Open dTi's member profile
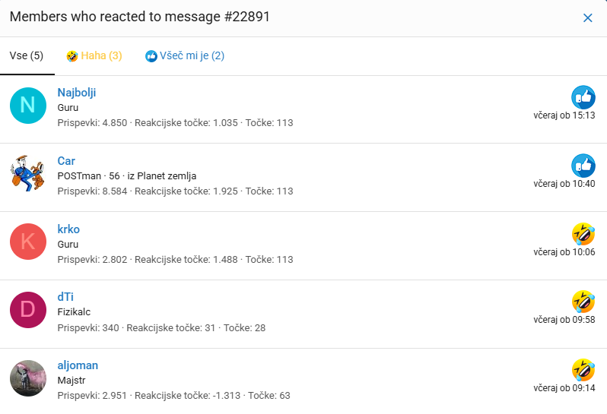607x414 pixels. tap(65, 297)
